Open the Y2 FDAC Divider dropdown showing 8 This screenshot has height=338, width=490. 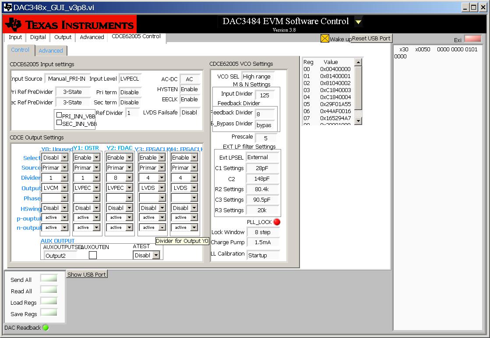point(120,178)
